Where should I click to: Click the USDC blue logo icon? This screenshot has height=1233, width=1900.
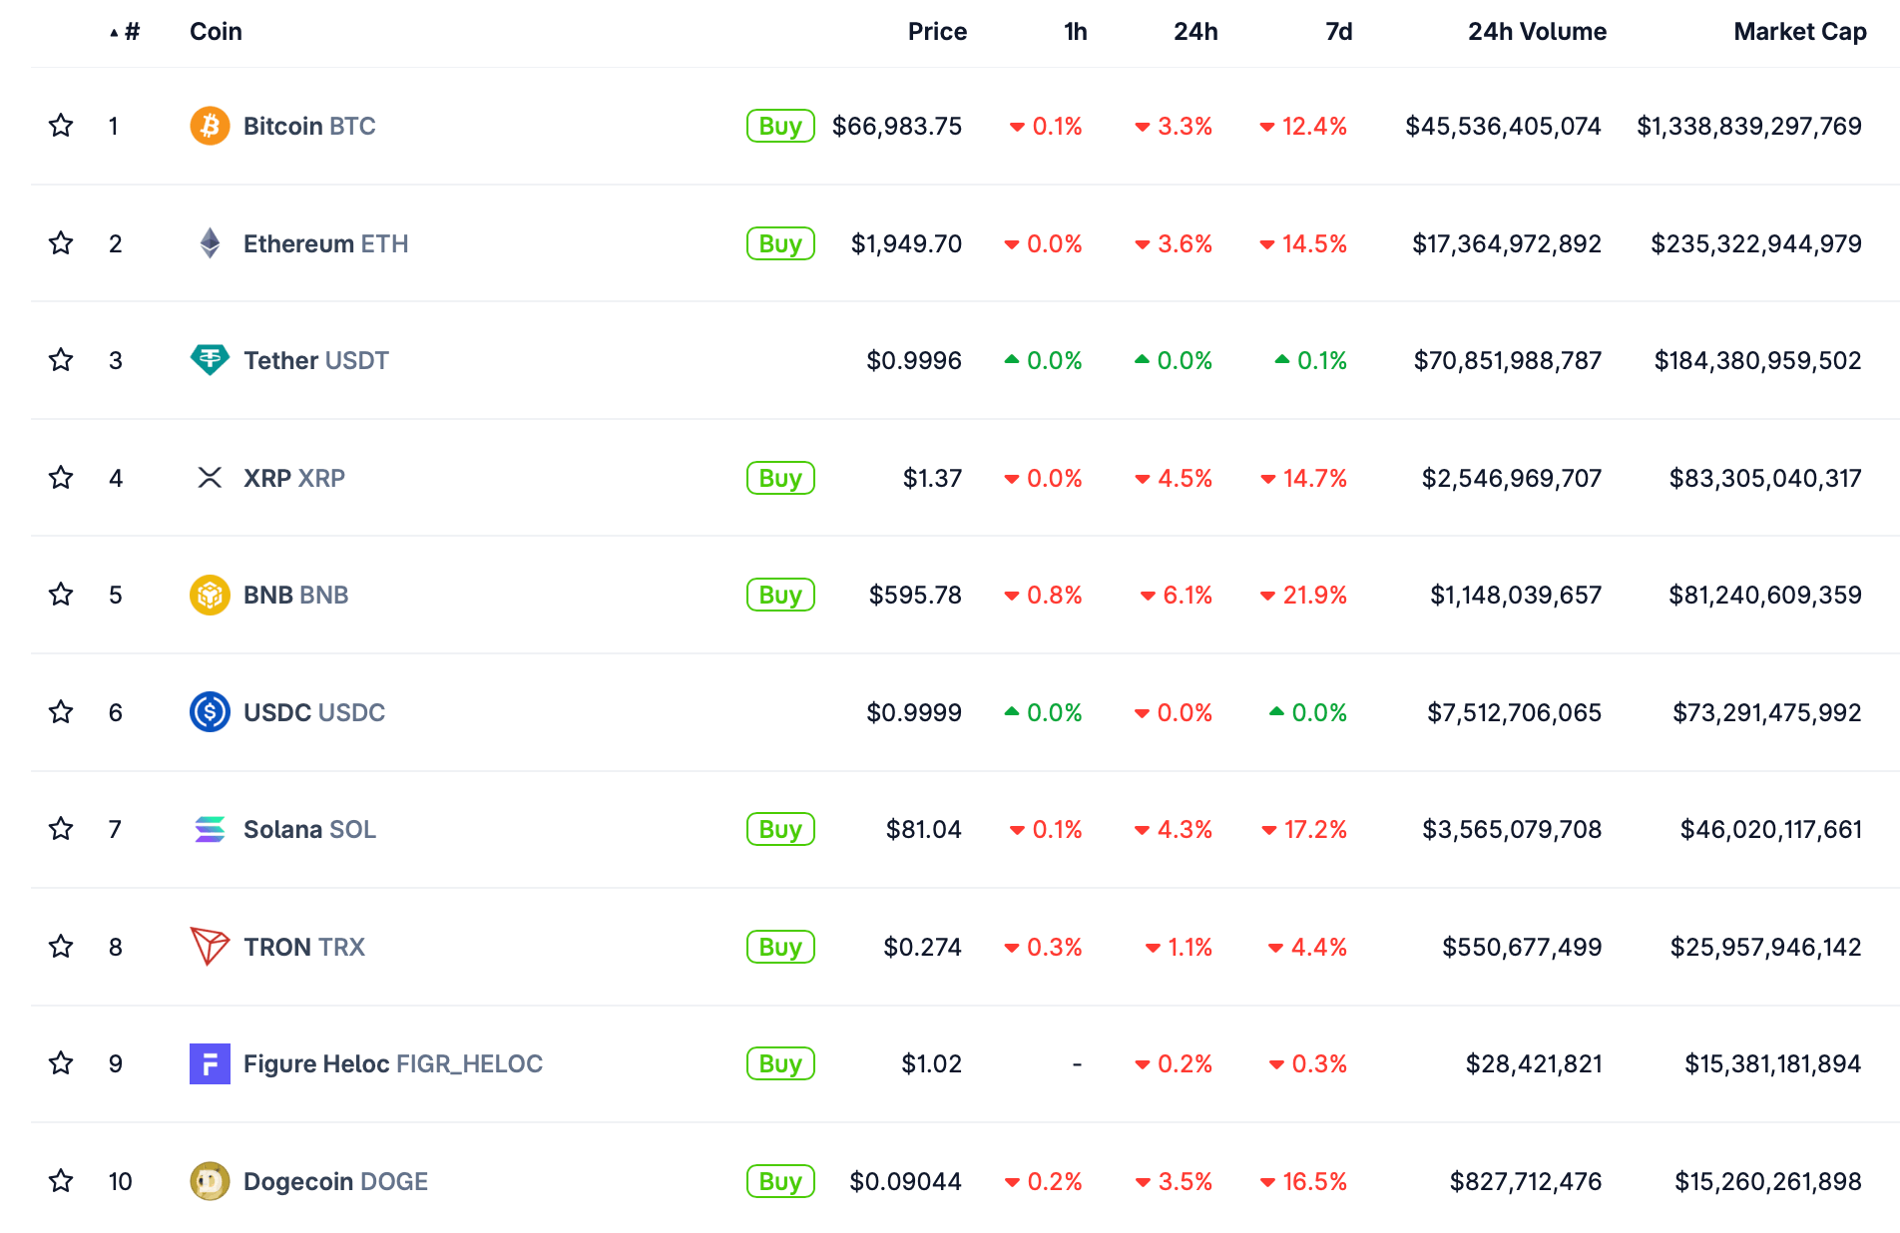[x=210, y=712]
